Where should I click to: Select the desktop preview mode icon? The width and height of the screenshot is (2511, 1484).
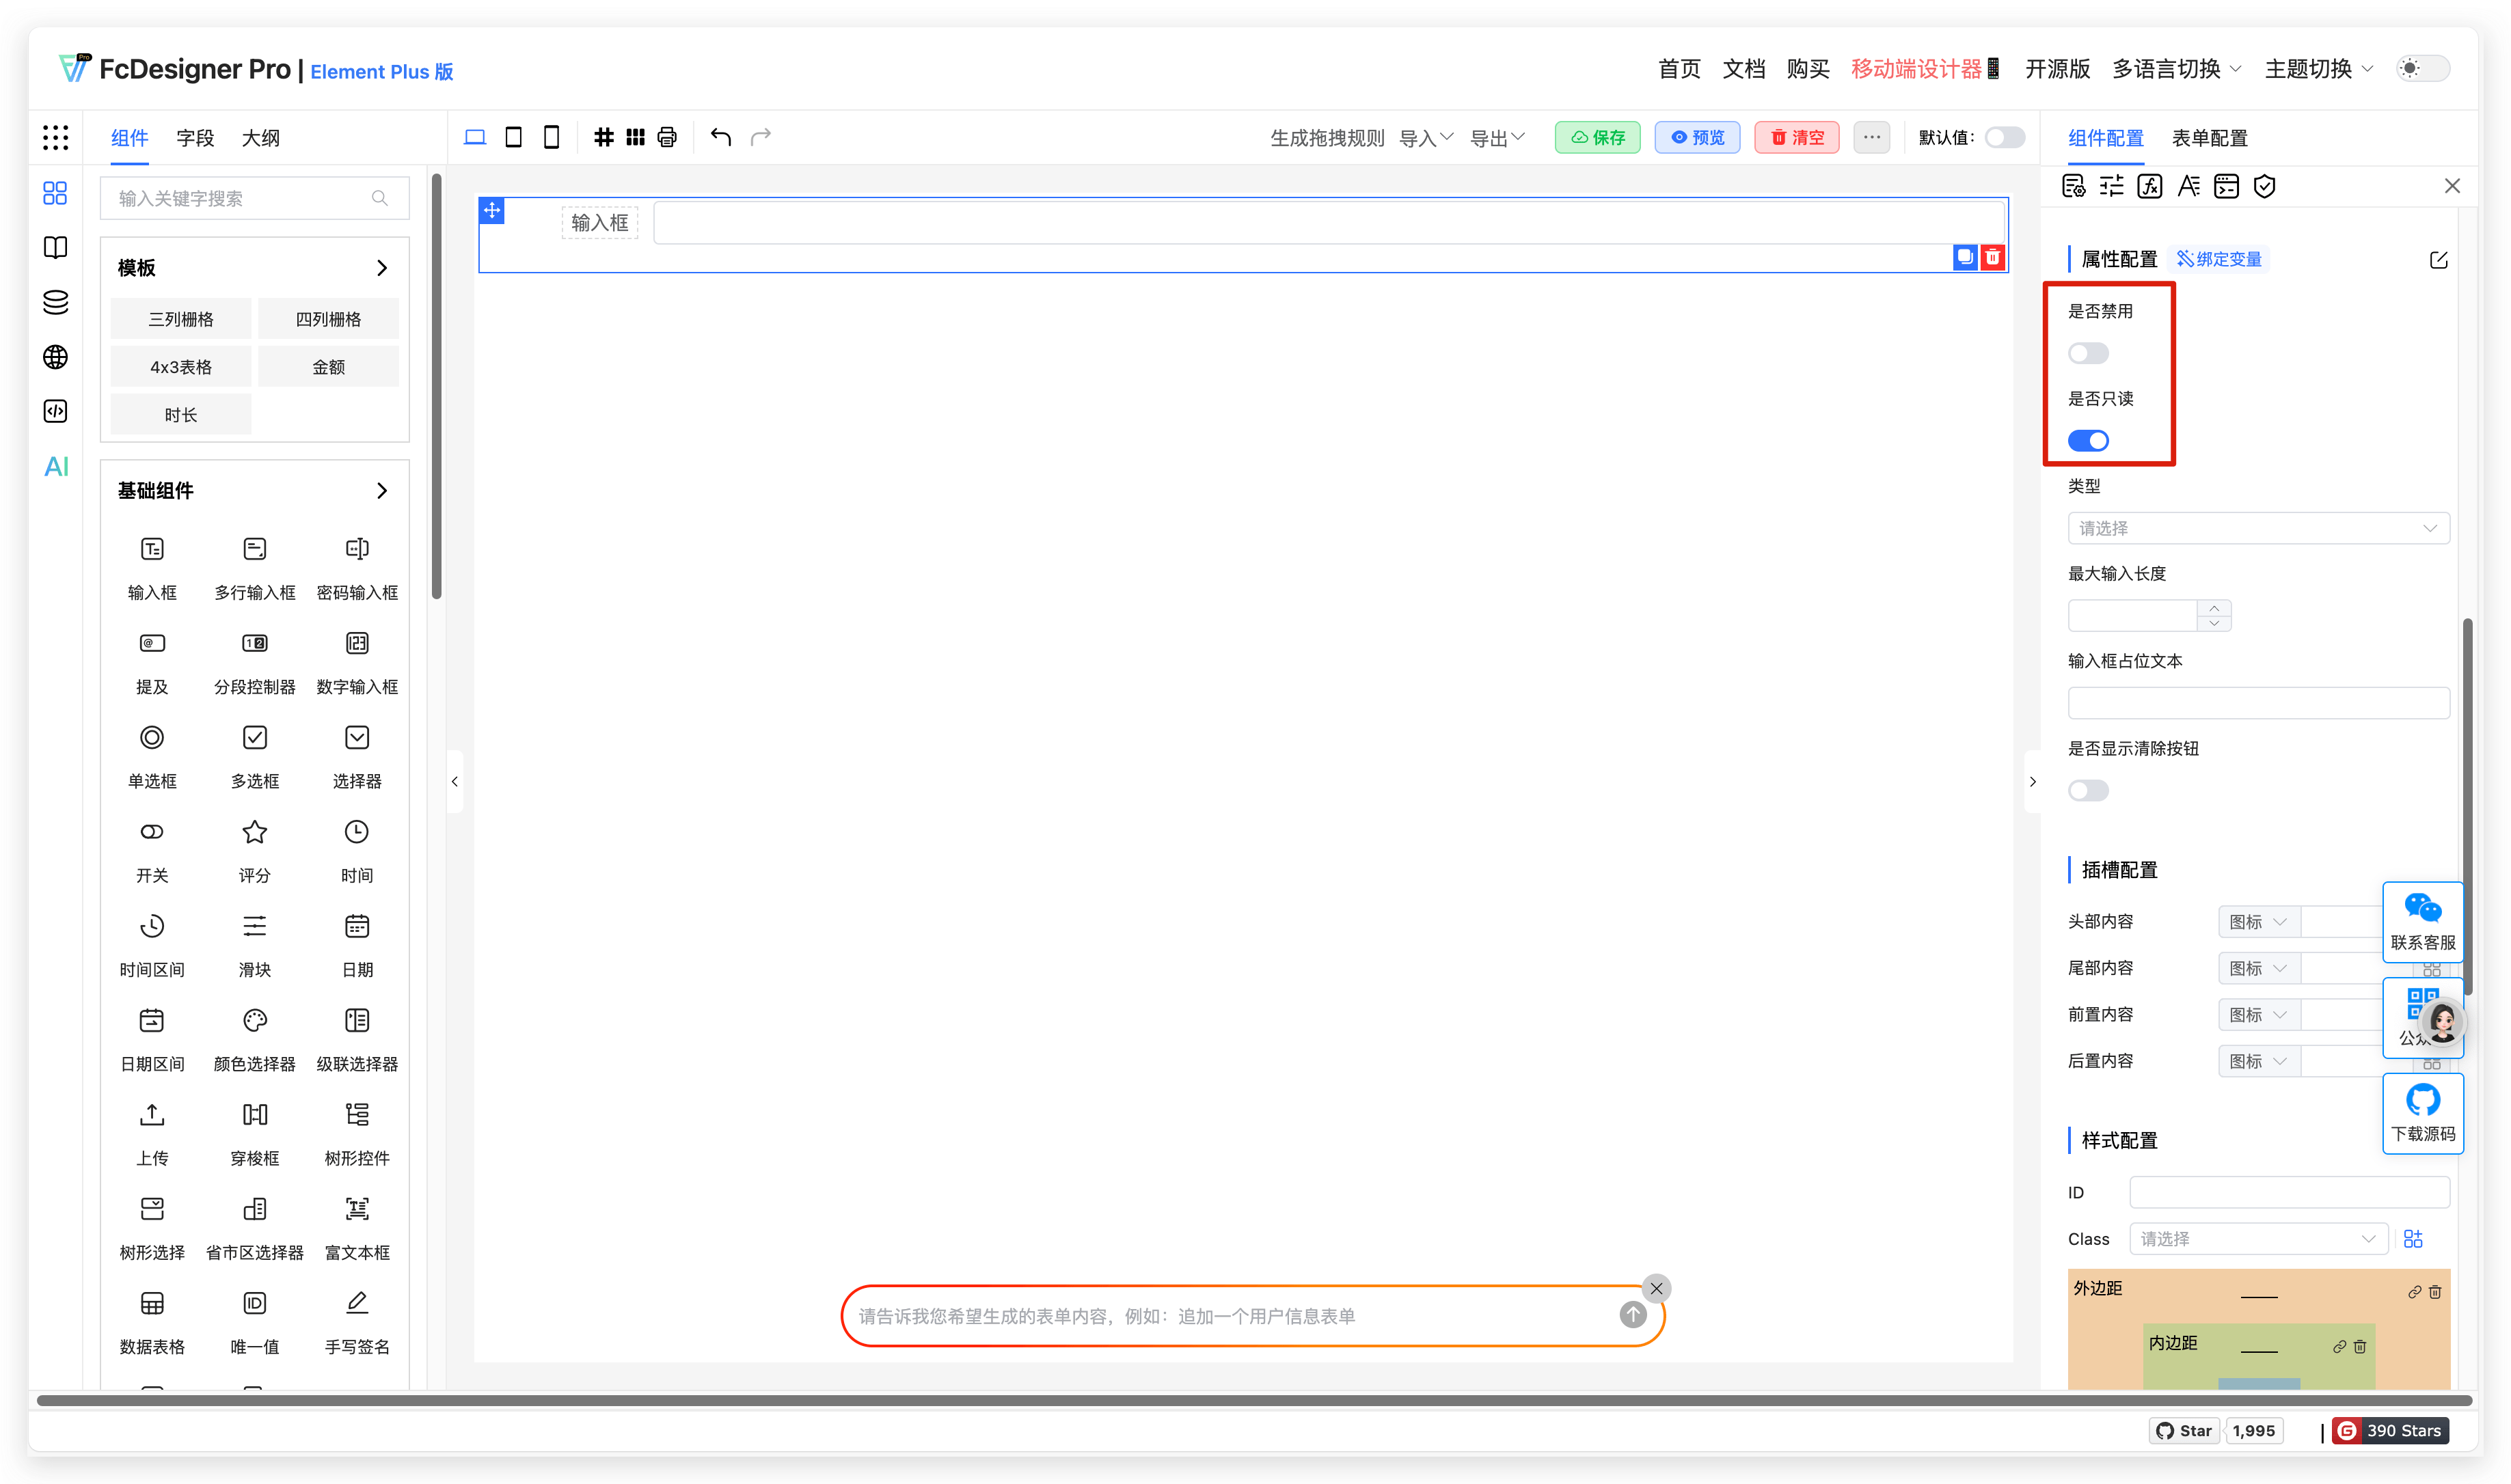(x=475, y=136)
